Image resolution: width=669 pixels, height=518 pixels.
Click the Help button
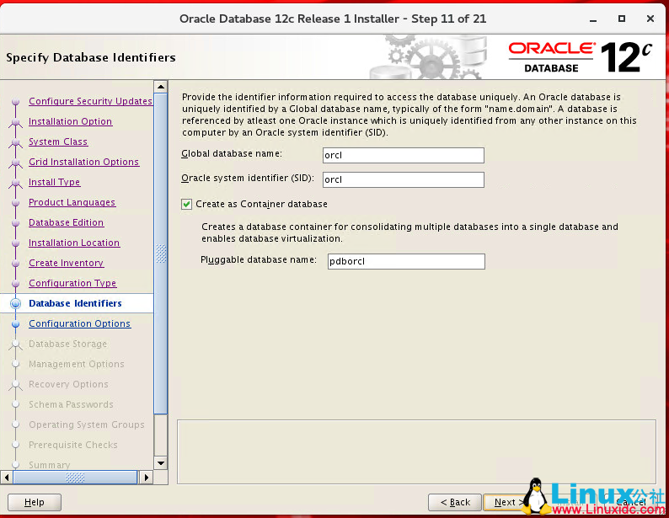(35, 502)
